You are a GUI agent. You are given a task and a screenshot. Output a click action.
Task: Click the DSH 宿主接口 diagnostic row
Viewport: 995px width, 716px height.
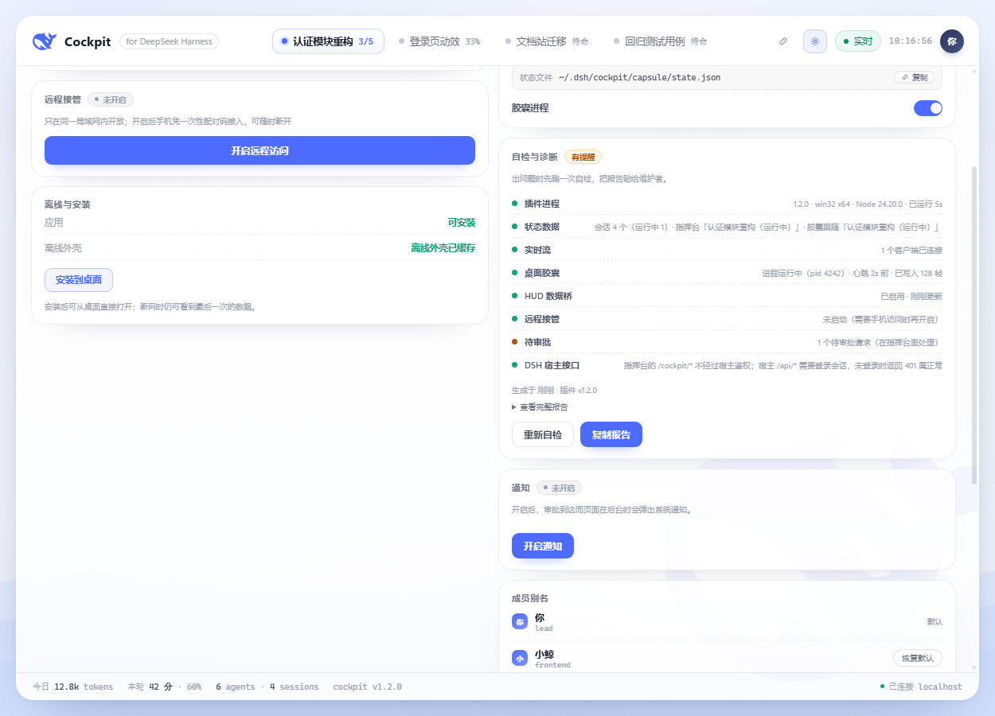727,365
